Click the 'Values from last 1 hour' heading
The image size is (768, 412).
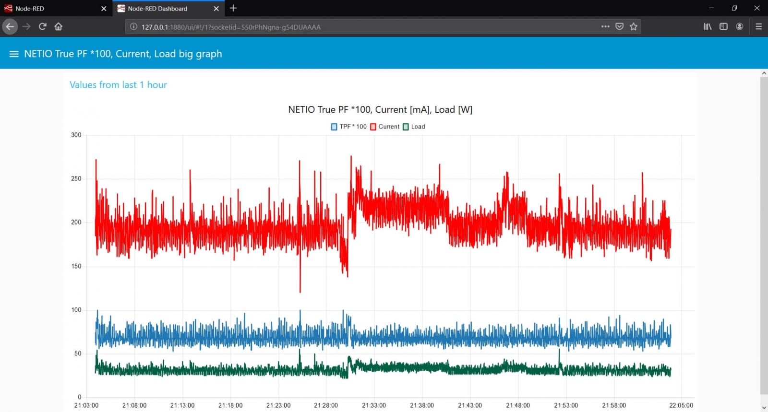tap(118, 85)
